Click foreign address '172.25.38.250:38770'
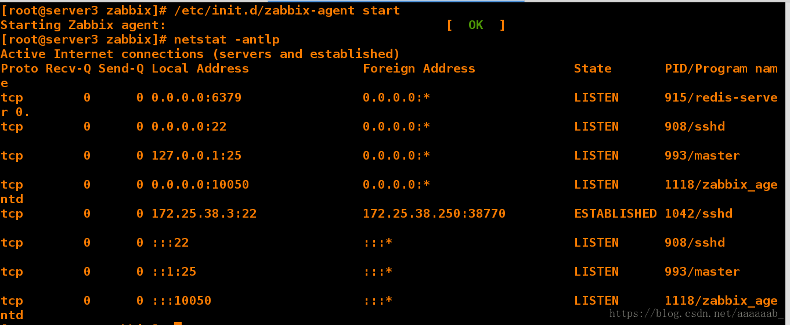The image size is (790, 325). click(x=434, y=214)
